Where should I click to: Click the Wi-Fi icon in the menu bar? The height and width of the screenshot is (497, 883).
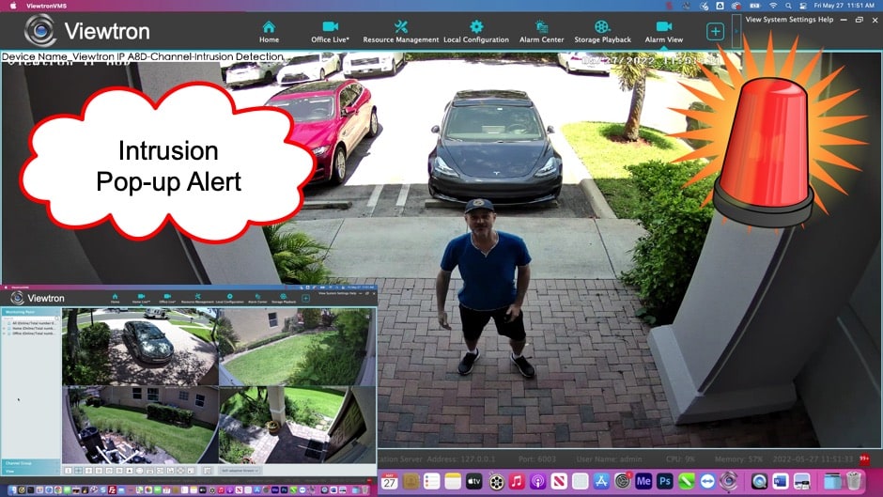click(773, 6)
